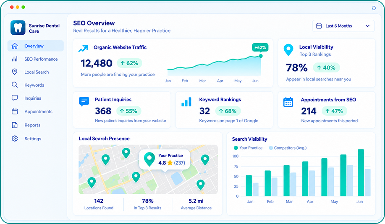The width and height of the screenshot is (385, 224).
Task: Click the Appointments from SEO calendar icon
Action: (x=288, y=102)
